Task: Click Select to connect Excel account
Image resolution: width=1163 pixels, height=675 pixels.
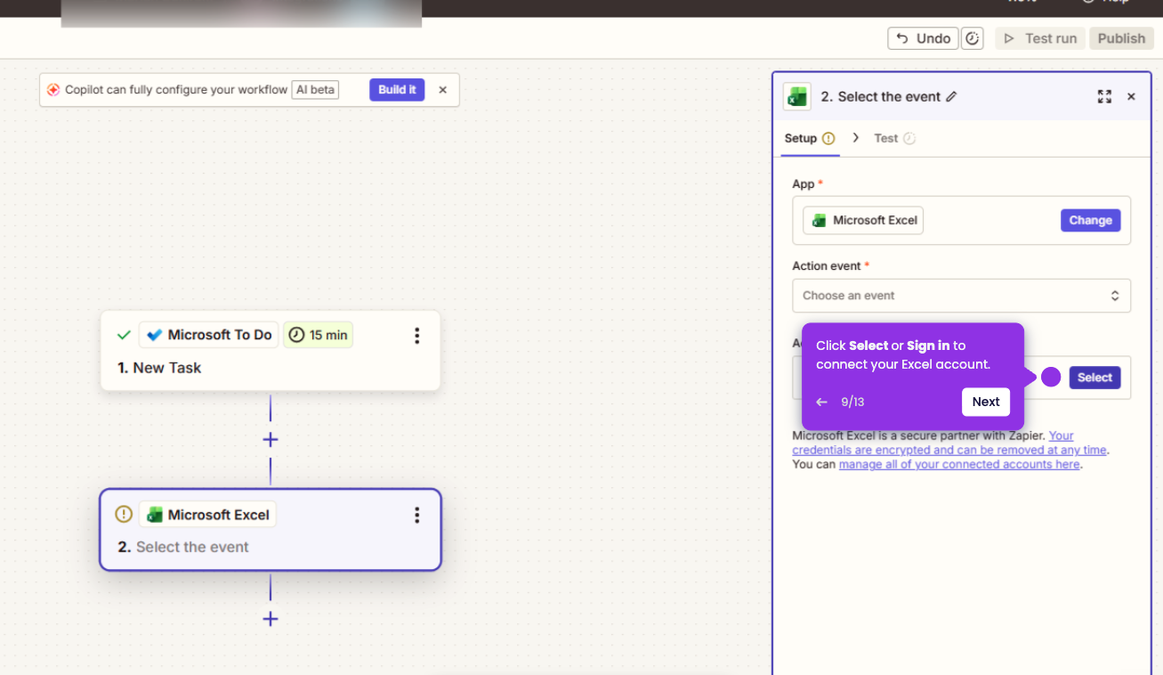Action: tap(1094, 378)
